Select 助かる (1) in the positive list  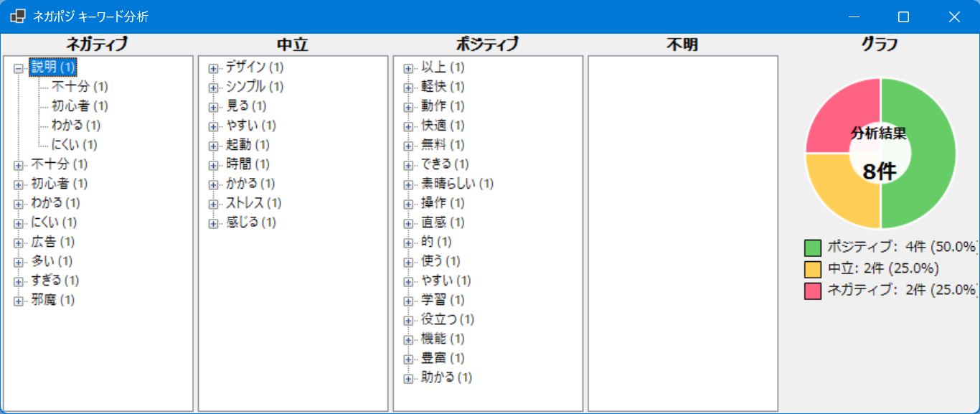[446, 377]
